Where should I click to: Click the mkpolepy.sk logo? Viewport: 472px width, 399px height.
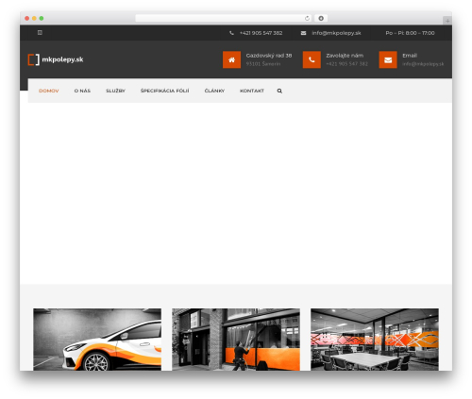(x=56, y=59)
